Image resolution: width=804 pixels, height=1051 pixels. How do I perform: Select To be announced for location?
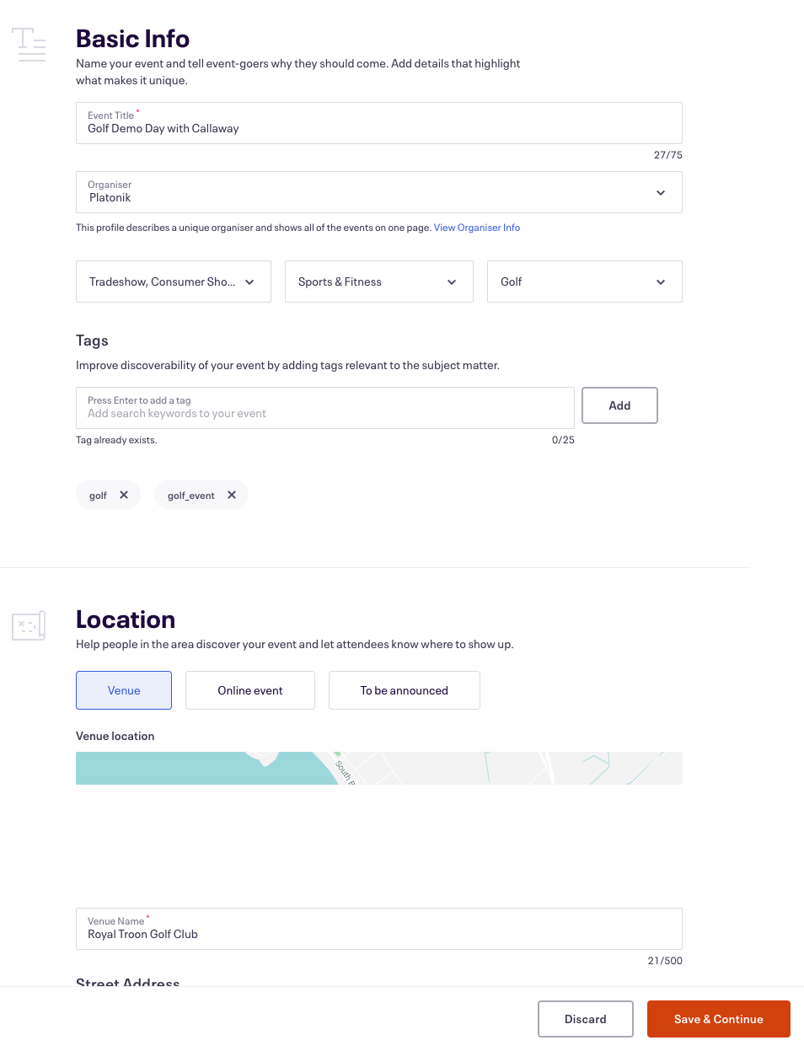tap(404, 690)
